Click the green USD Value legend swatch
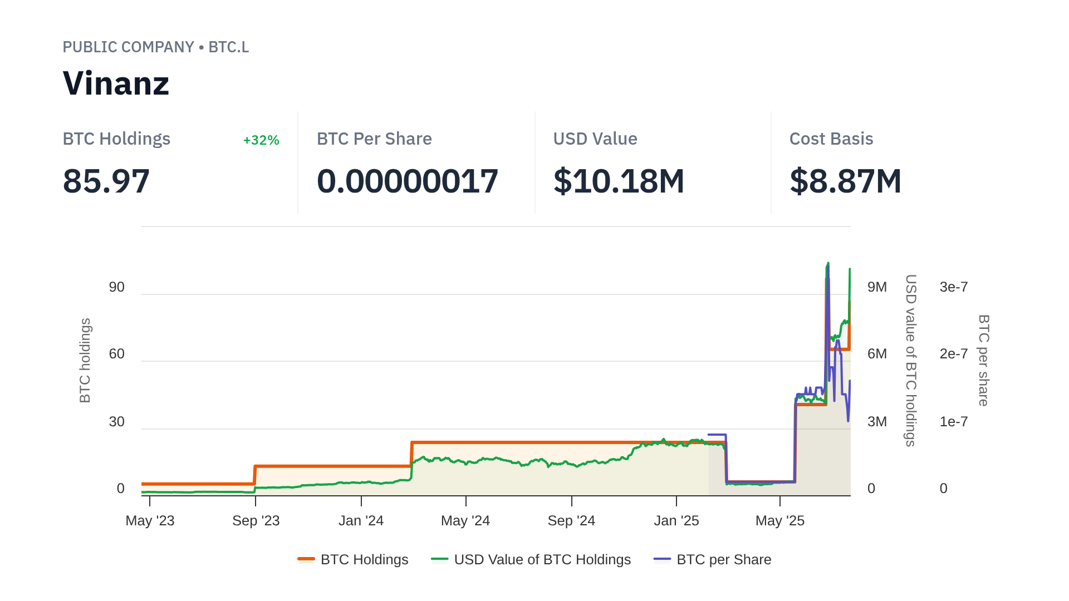The height and width of the screenshot is (601, 1069). (x=439, y=559)
